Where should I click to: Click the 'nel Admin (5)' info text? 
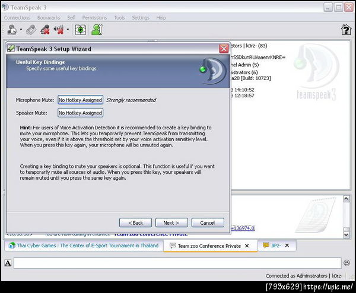[244, 65]
